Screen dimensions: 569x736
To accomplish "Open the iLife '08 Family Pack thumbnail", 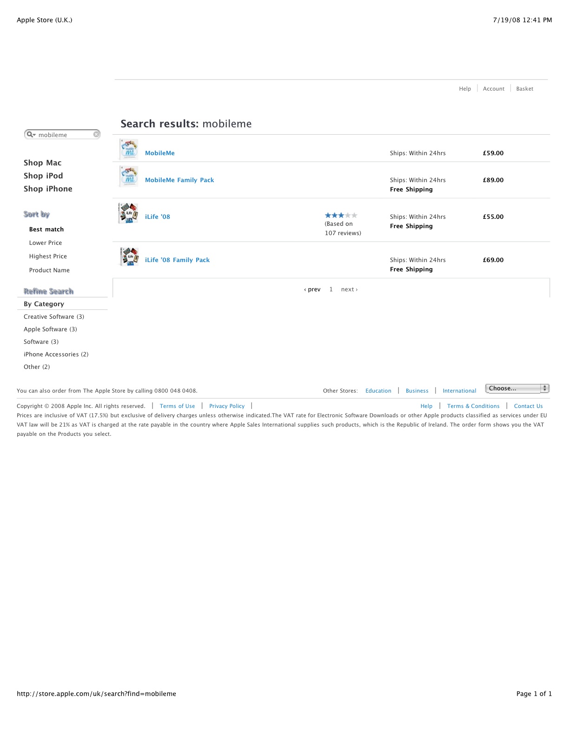I will (x=129, y=256).
